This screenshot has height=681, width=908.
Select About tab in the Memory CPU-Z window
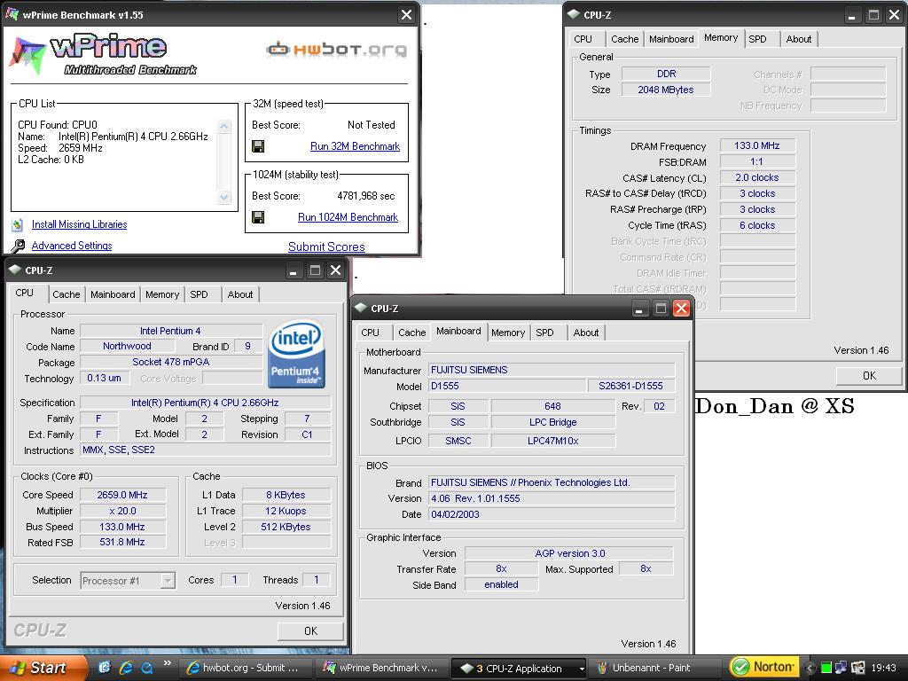pyautogui.click(x=799, y=39)
